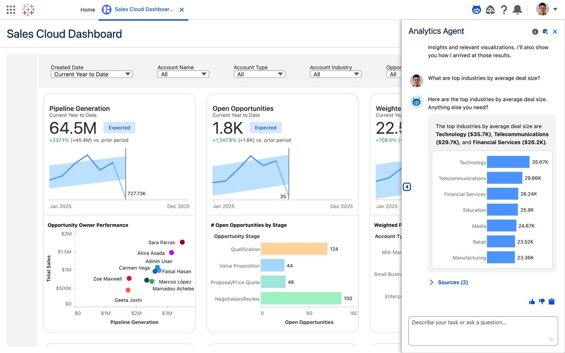Open the Sources (2) link
This screenshot has height=353, width=565.
point(453,282)
